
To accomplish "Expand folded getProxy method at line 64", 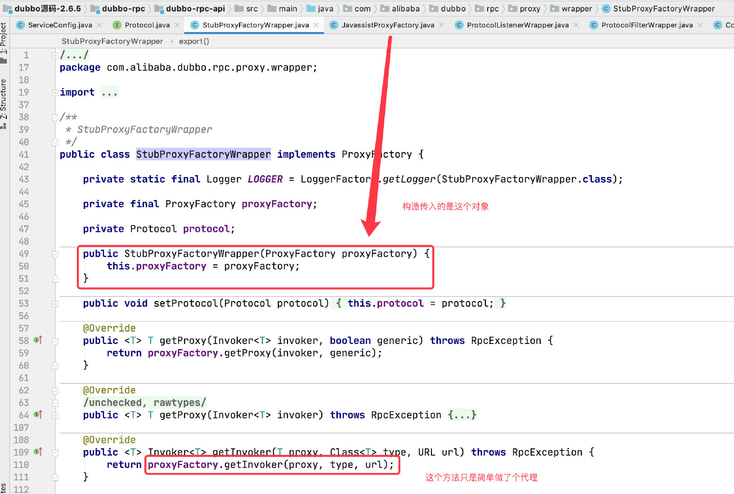I will [55, 415].
